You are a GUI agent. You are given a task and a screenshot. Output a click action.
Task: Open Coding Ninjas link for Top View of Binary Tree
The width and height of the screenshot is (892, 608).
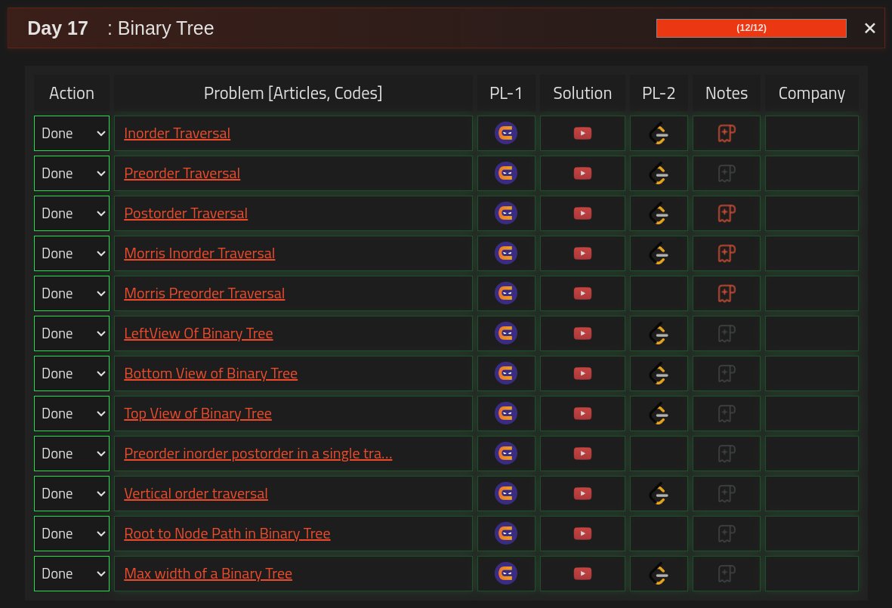point(506,413)
